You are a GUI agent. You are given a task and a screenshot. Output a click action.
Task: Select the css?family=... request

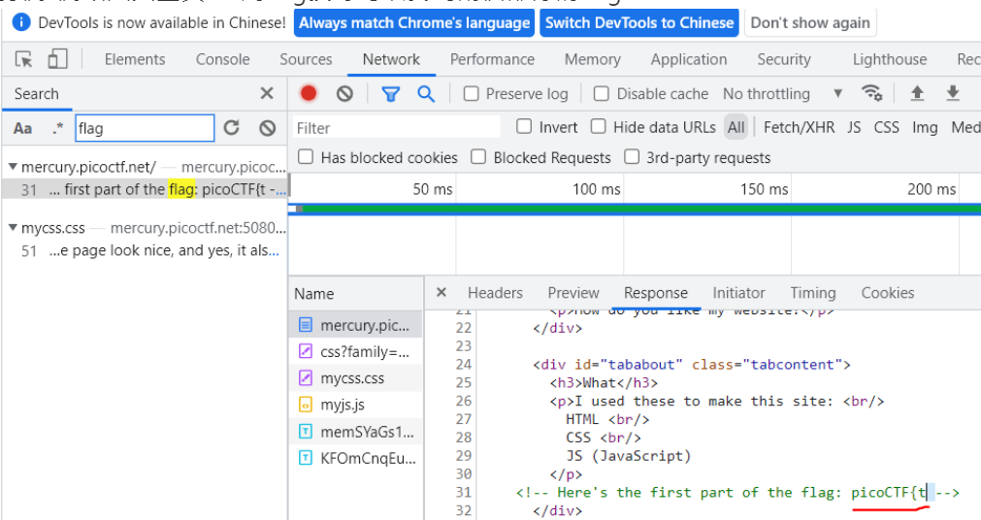point(355,351)
